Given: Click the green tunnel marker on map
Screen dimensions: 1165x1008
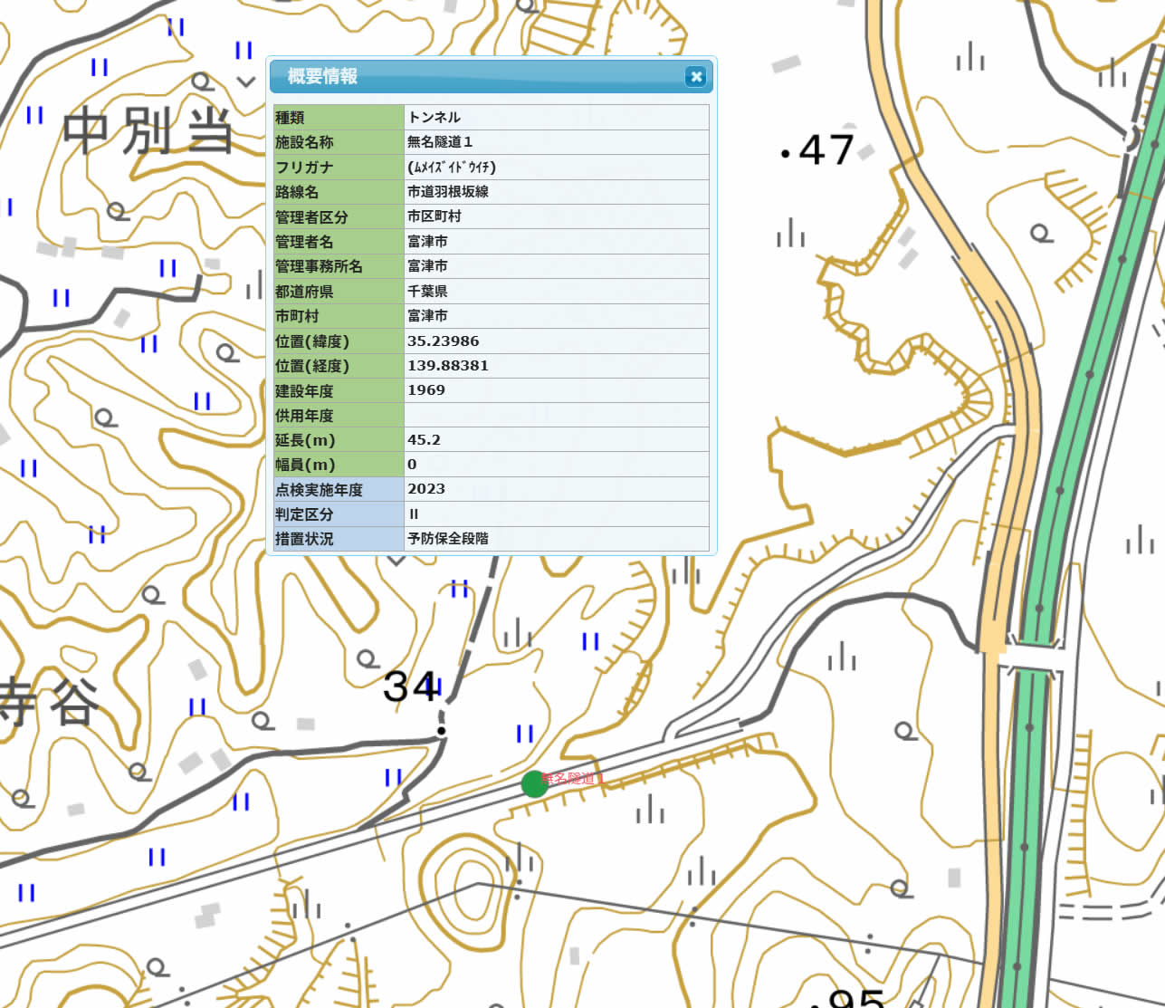Looking at the screenshot, I should [534, 783].
